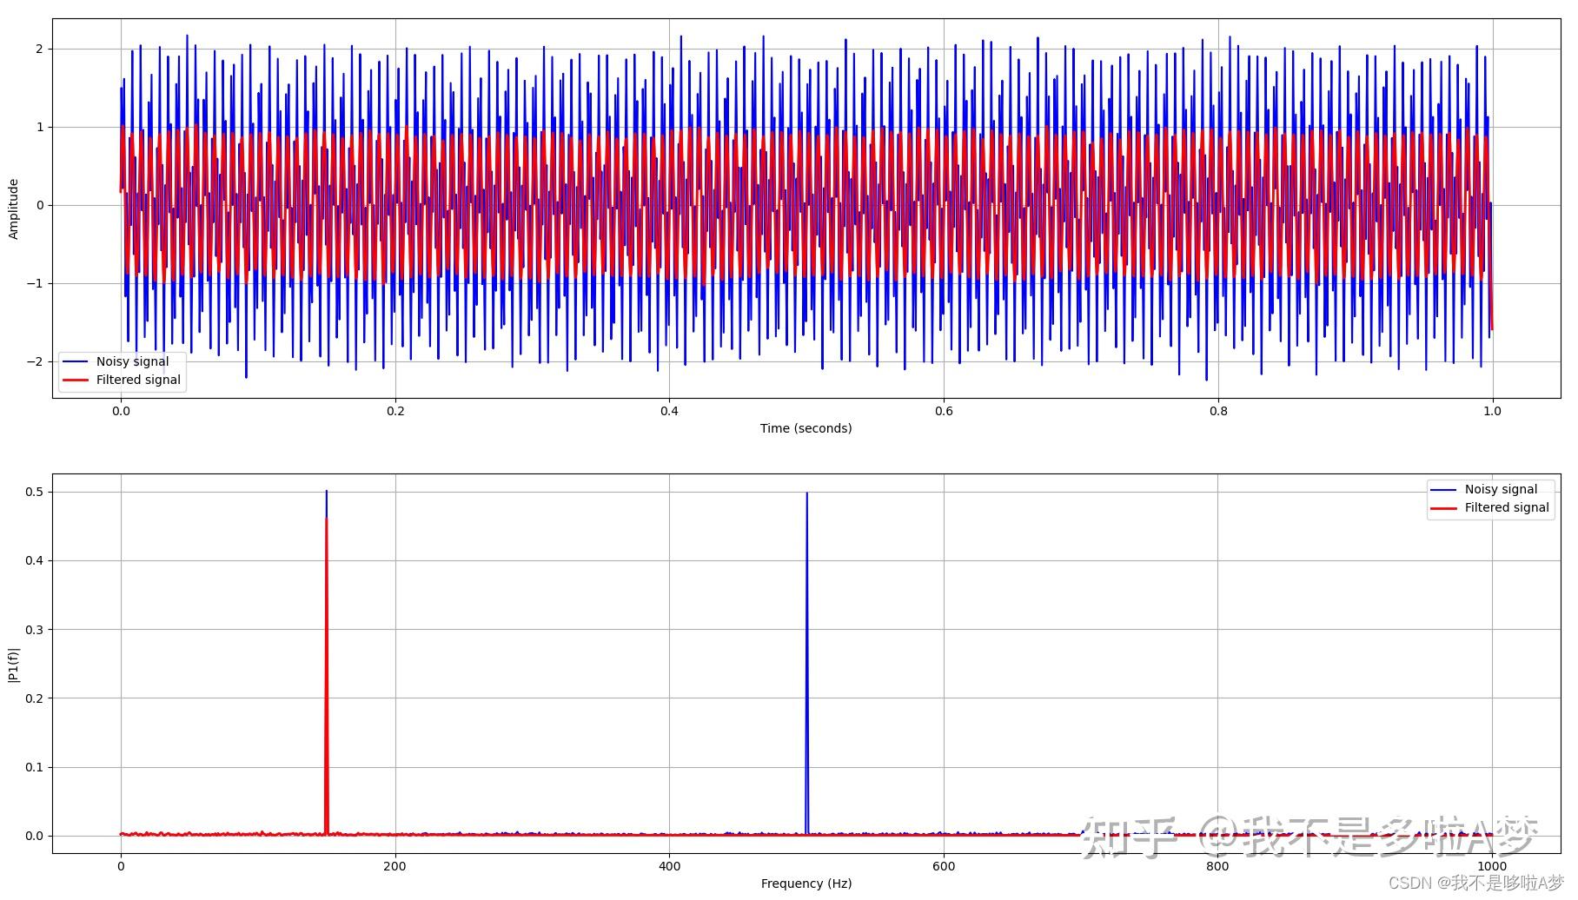
Task: Click the 1000 tick label on frequency axis
Action: [1492, 866]
